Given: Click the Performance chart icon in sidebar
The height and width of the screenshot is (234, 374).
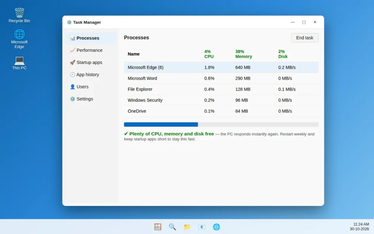Looking at the screenshot, I should click(73, 50).
